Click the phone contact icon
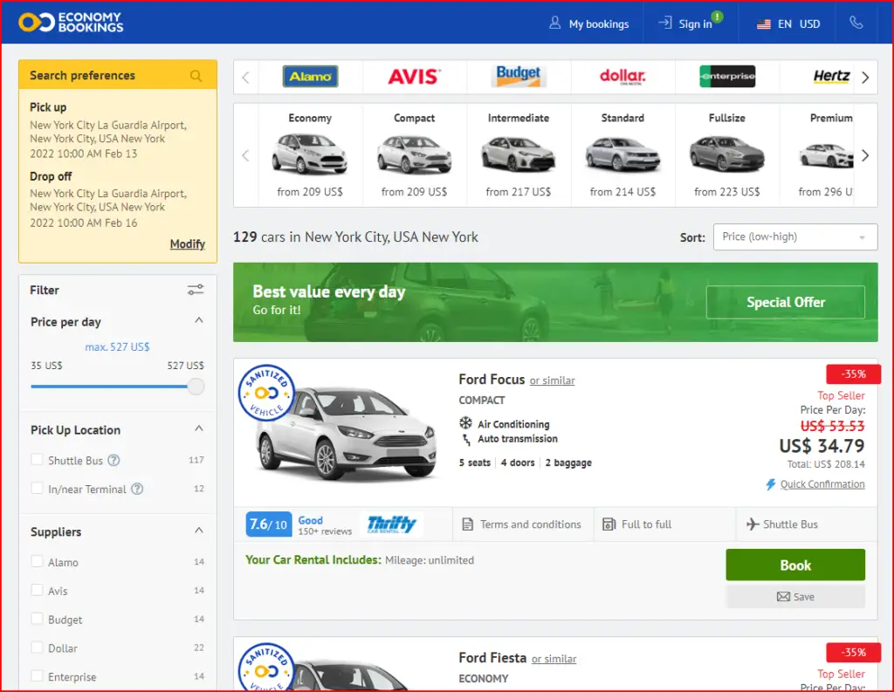Image resolution: width=894 pixels, height=692 pixels. coord(856,23)
